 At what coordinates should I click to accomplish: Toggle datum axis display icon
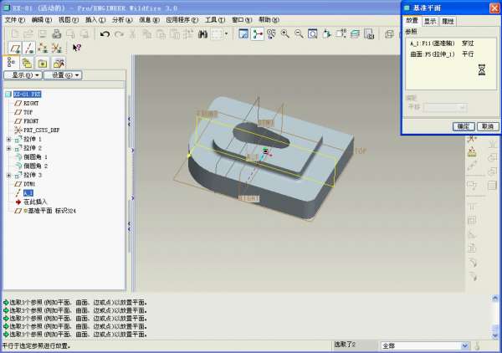click(28, 49)
